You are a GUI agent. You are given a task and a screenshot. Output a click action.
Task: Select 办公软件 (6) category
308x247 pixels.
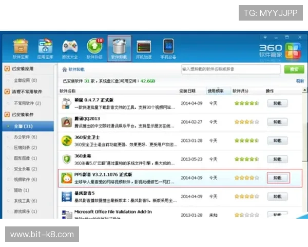26,137
